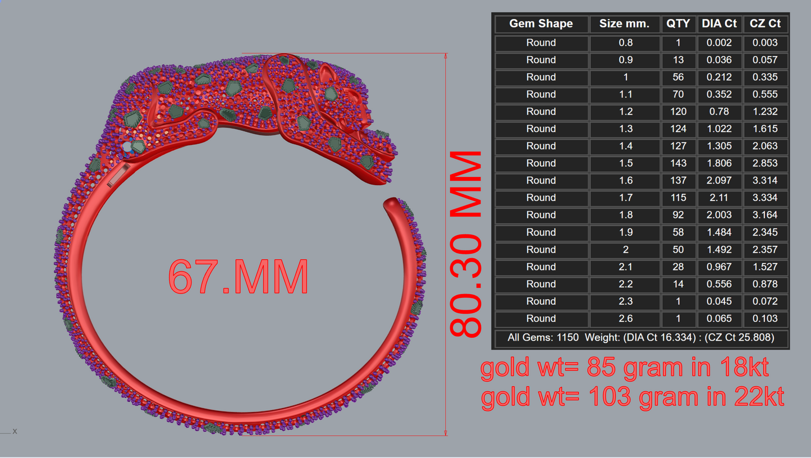Click the 80.30 MM height dimension label
Image resolution: width=811 pixels, height=458 pixels.
click(466, 244)
